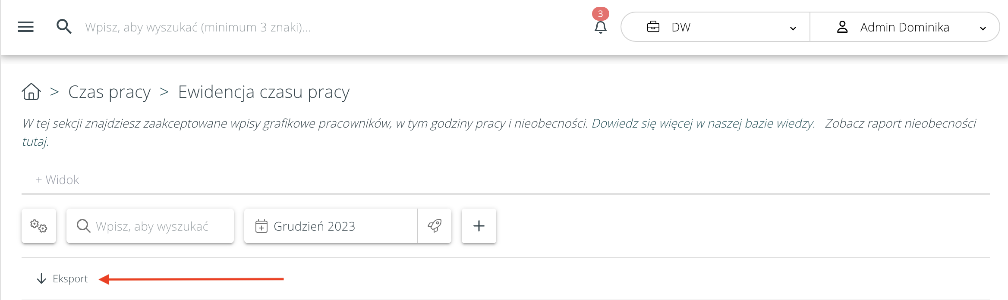Viewport: 1008px width, 300px height.
Task: Click Ewidencja czasu pracy breadcrumb
Action: [x=264, y=92]
